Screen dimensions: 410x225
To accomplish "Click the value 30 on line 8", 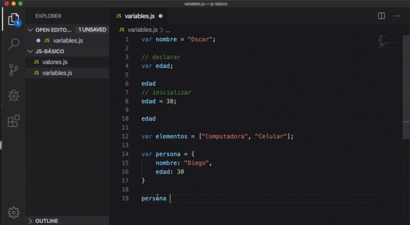I will (x=170, y=101).
